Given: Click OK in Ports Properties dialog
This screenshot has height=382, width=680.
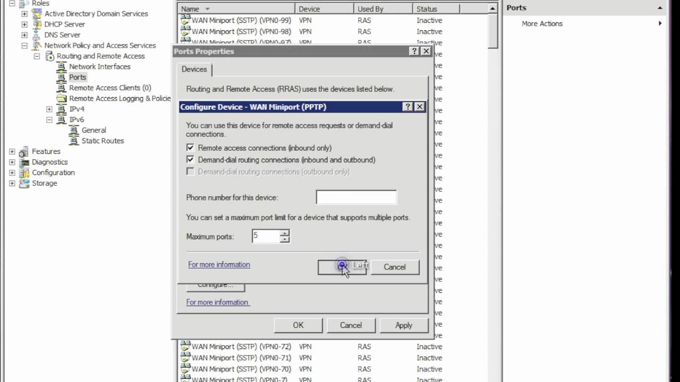Looking at the screenshot, I should coord(298,325).
